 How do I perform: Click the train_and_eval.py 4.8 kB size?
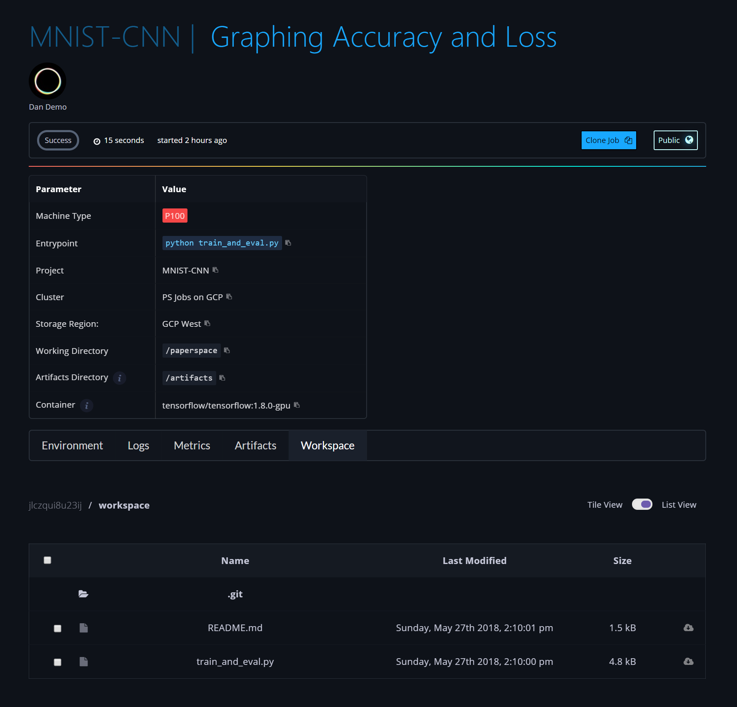click(x=622, y=662)
